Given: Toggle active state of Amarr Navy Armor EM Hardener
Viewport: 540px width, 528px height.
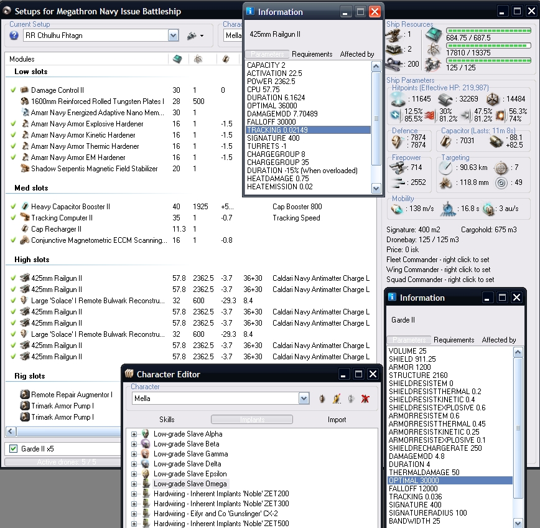Looking at the screenshot, I should coord(13,157).
